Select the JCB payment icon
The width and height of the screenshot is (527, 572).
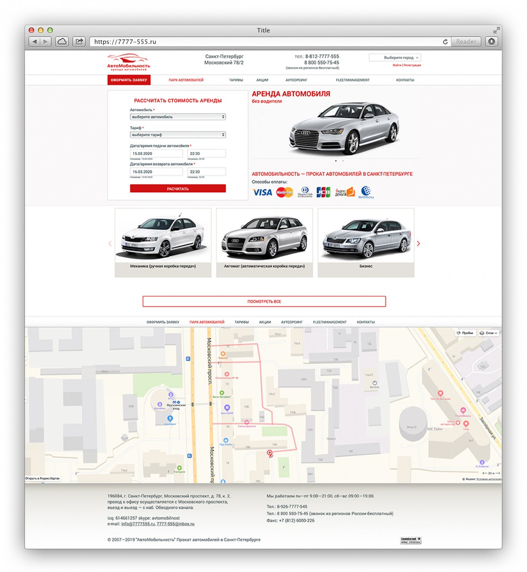(x=324, y=192)
